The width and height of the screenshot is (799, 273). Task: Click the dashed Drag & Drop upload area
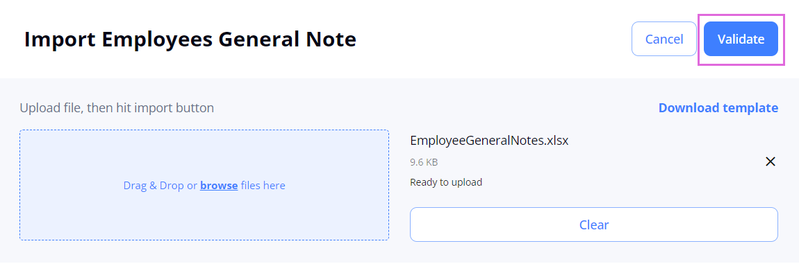(204, 185)
